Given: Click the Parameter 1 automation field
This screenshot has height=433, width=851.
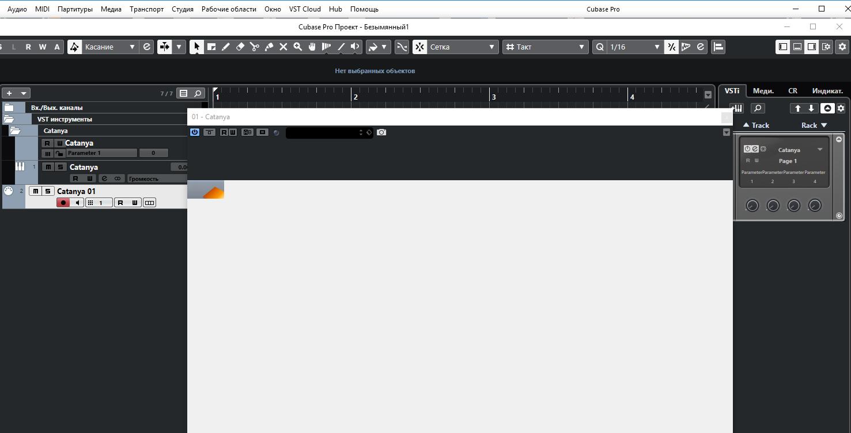Looking at the screenshot, I should tap(102, 153).
